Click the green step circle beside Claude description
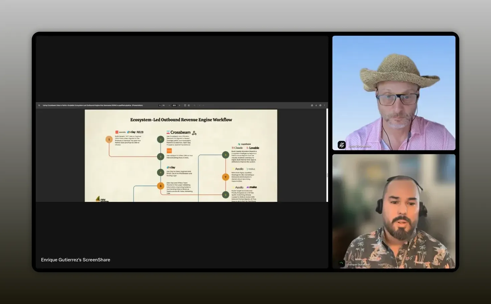Image resolution: width=491 pixels, height=304 pixels. pyautogui.click(x=225, y=155)
